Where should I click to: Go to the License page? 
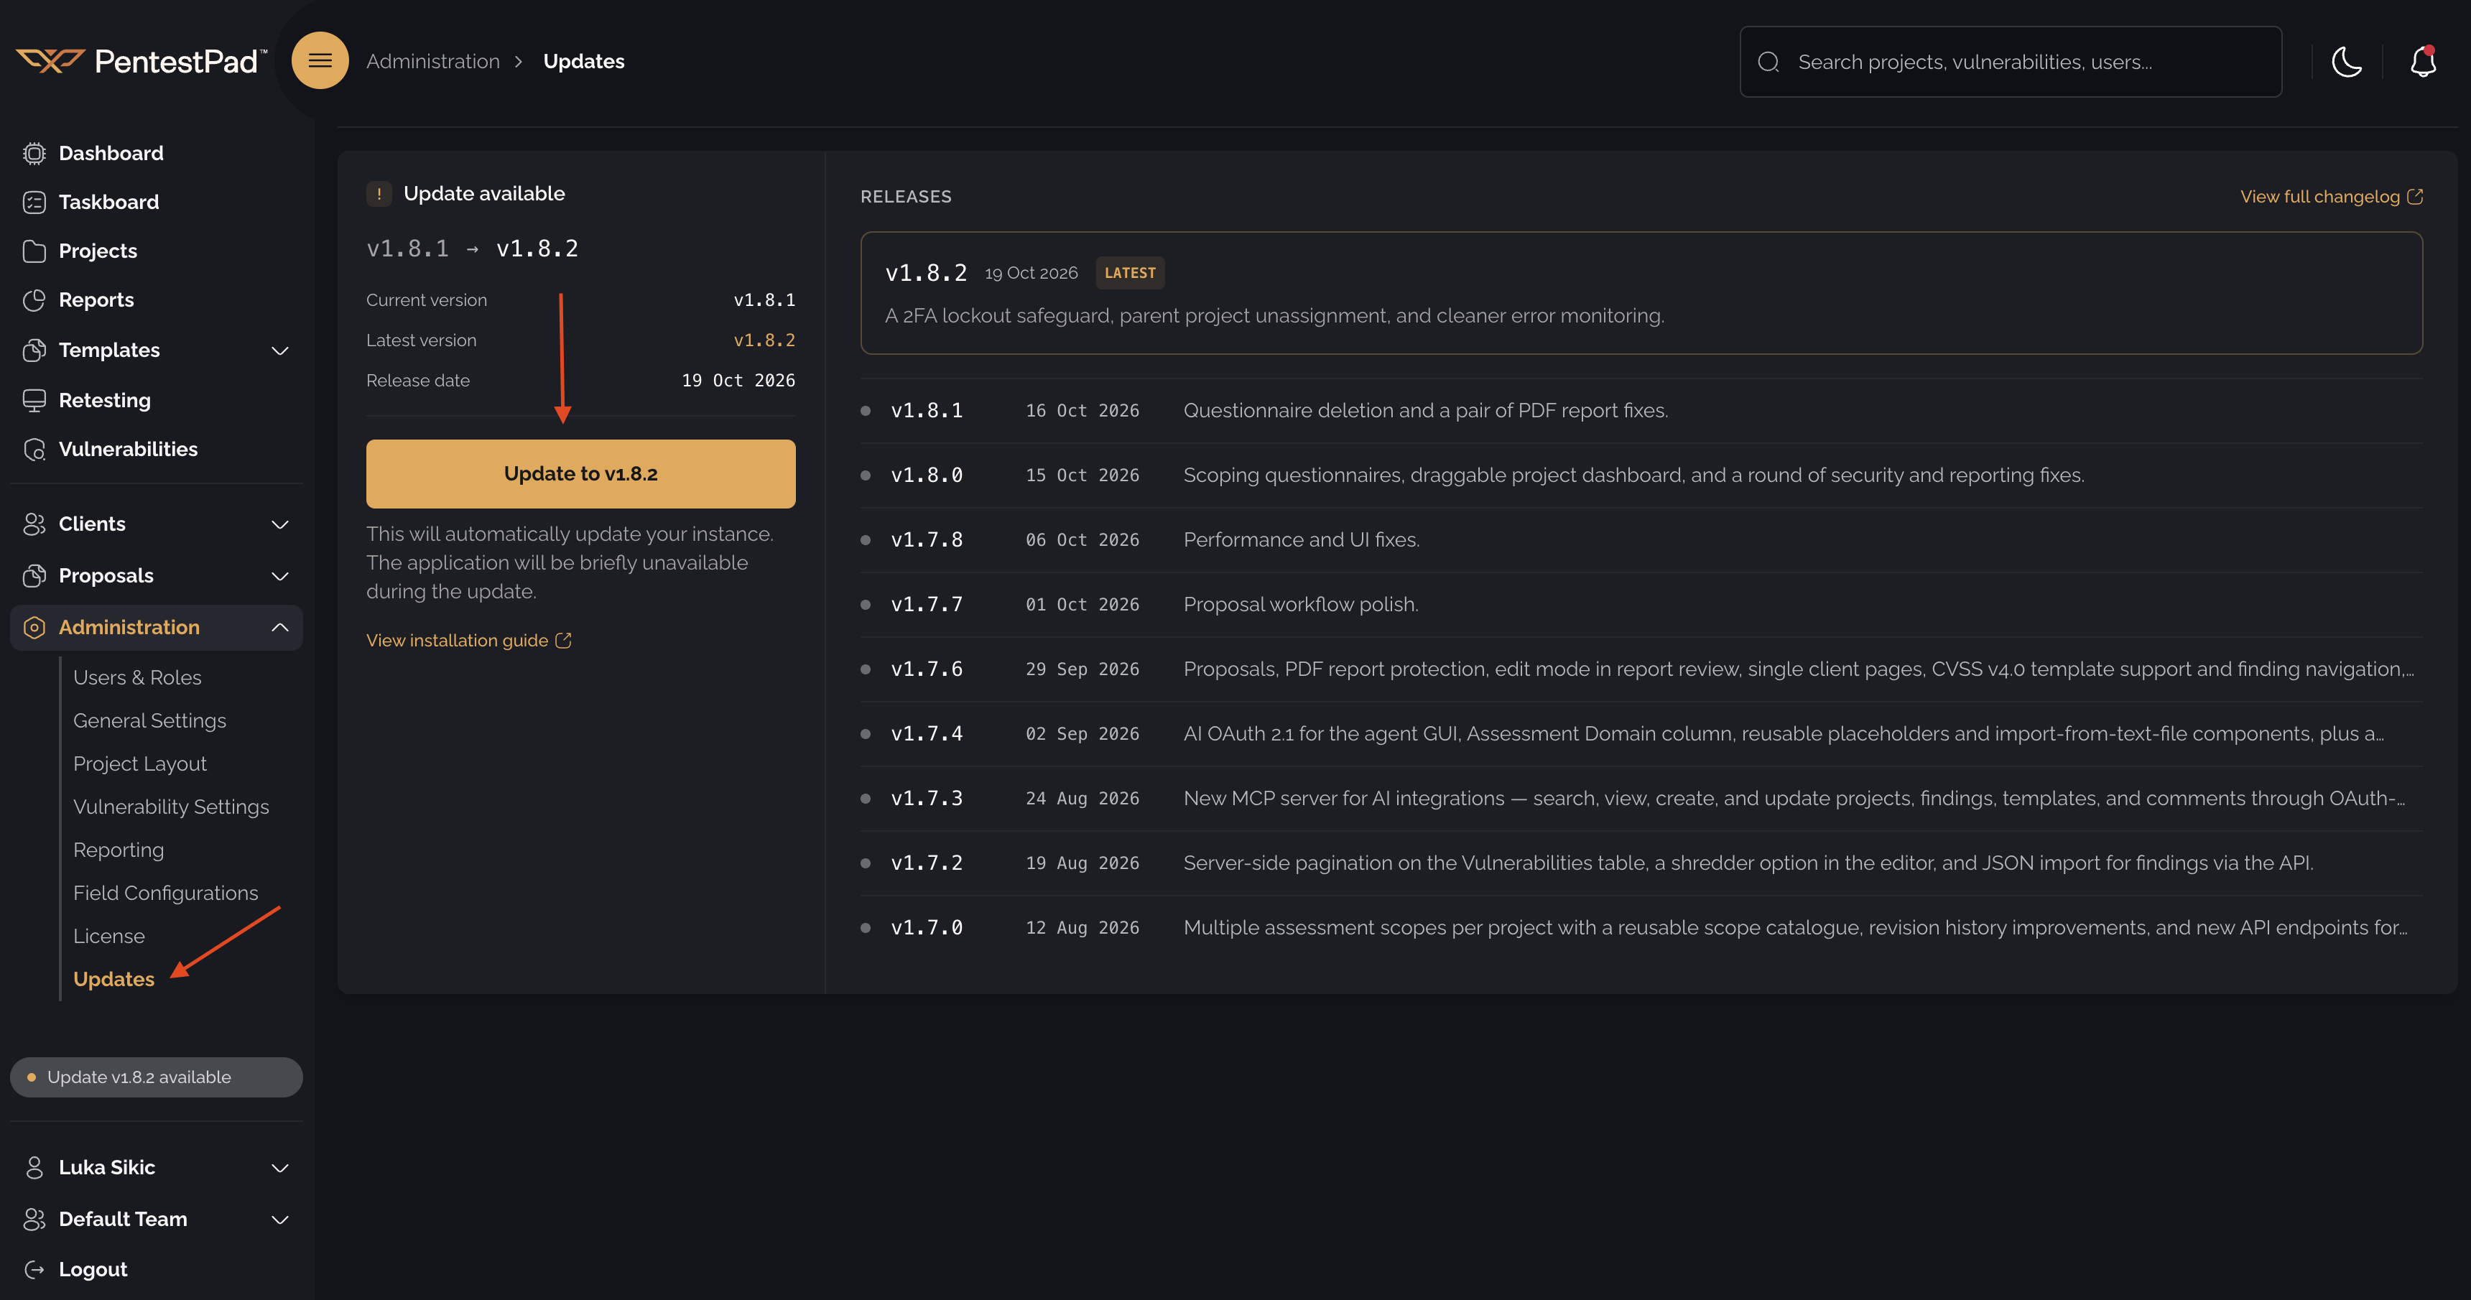[109, 937]
